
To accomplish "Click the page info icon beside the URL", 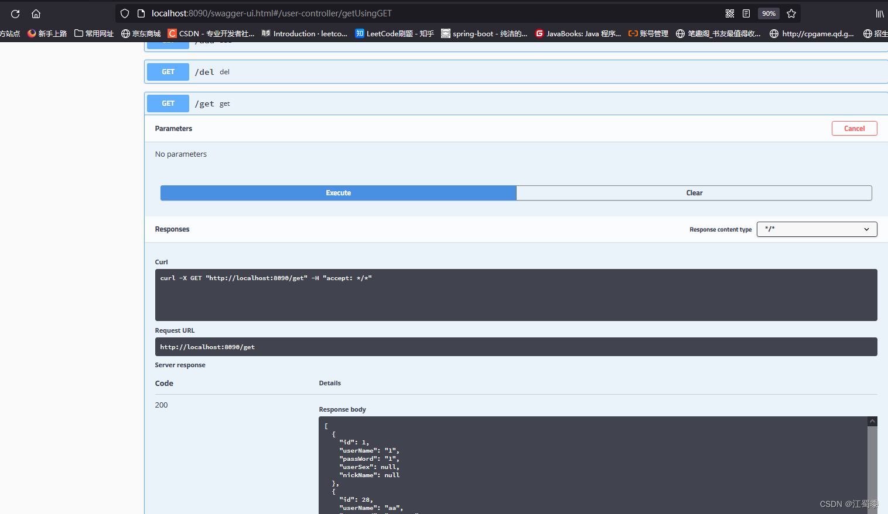I will (x=141, y=13).
